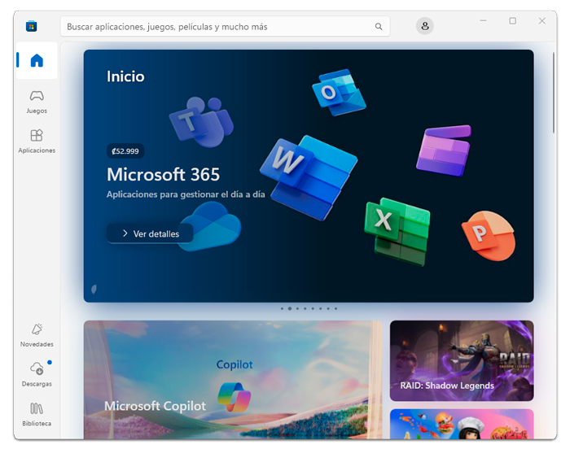This screenshot has height=449, width=570.
Task: Click the search magnifier icon
Action: click(379, 27)
